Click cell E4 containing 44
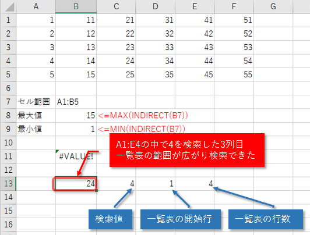This screenshot has width=310, height=235. coord(195,60)
